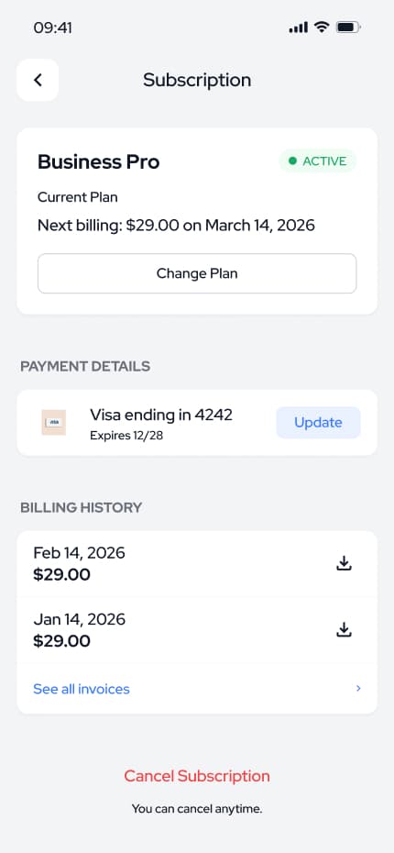Tap the green ACTIVE status badge

[x=317, y=161]
